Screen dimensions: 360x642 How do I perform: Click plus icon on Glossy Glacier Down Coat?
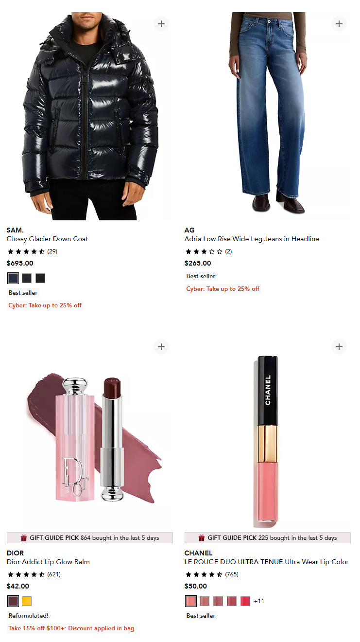(161, 24)
